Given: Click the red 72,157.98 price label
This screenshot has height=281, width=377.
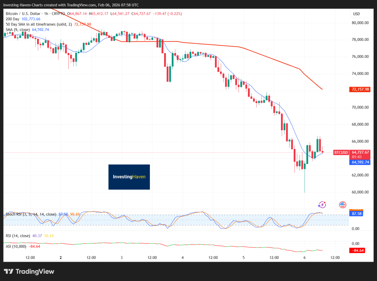Looking at the screenshot, I should point(360,89).
